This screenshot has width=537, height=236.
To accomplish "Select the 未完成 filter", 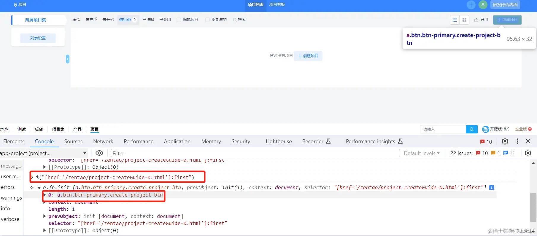I will 91,20.
